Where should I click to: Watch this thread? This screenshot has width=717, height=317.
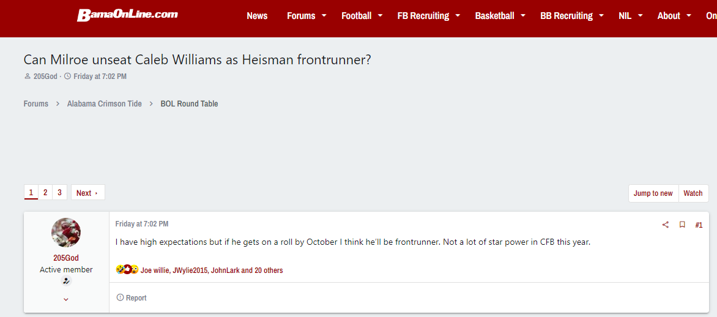[x=693, y=193]
